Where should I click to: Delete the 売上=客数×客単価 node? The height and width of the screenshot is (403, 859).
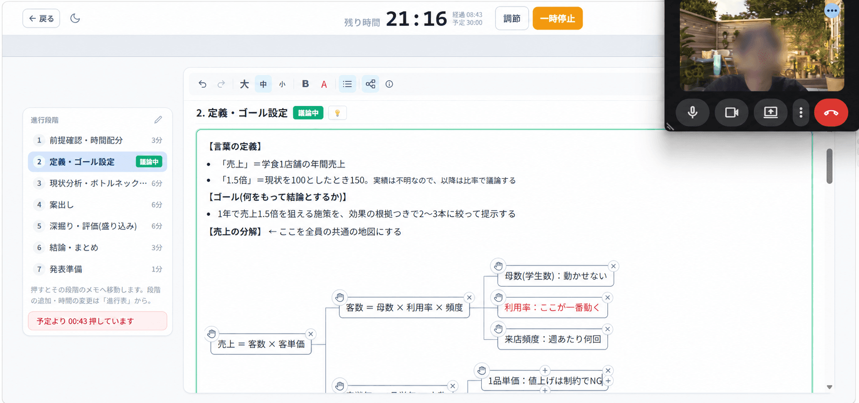coord(311,334)
